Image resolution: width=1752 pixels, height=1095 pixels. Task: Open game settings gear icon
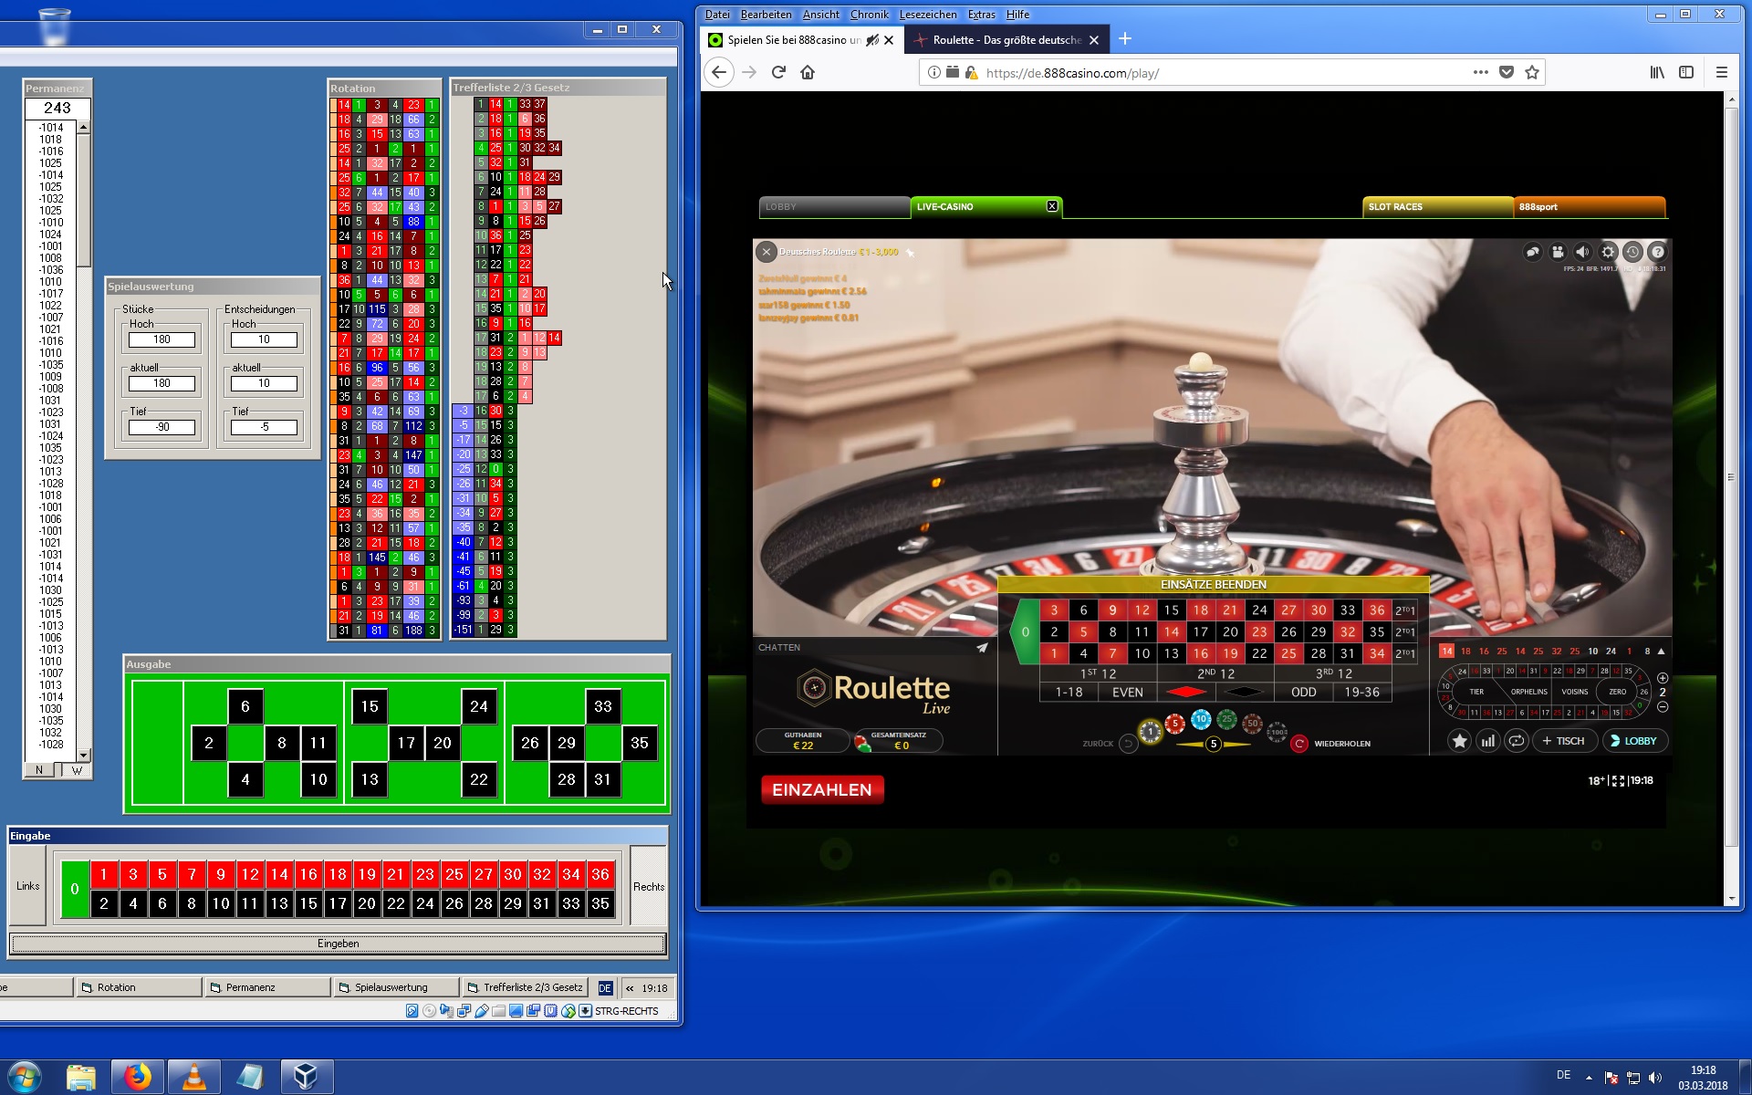[1608, 253]
